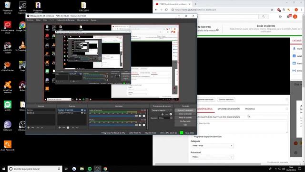This screenshot has height=172, width=305.
Task: Show hidden system tray icons chevron
Action: pyautogui.click(x=276, y=169)
